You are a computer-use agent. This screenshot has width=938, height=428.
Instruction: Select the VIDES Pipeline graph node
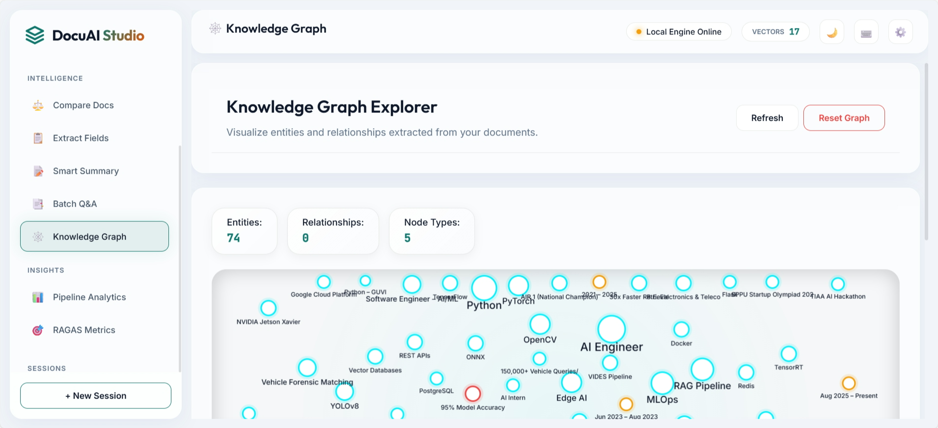click(610, 363)
